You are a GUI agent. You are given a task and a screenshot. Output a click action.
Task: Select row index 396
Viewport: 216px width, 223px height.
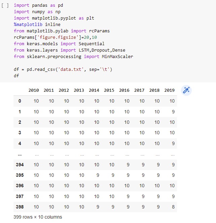20,186
